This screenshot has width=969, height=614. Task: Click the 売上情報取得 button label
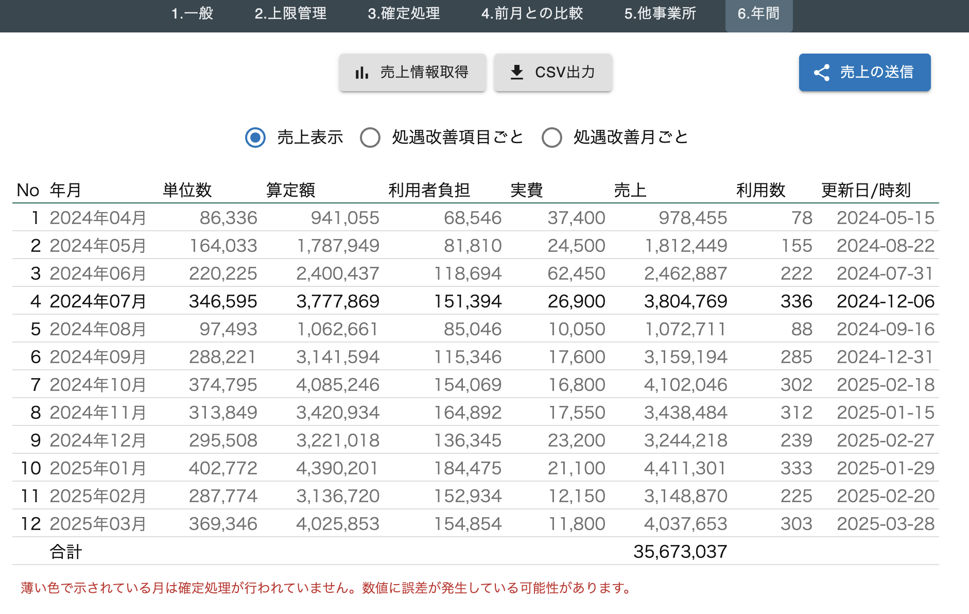(x=424, y=73)
